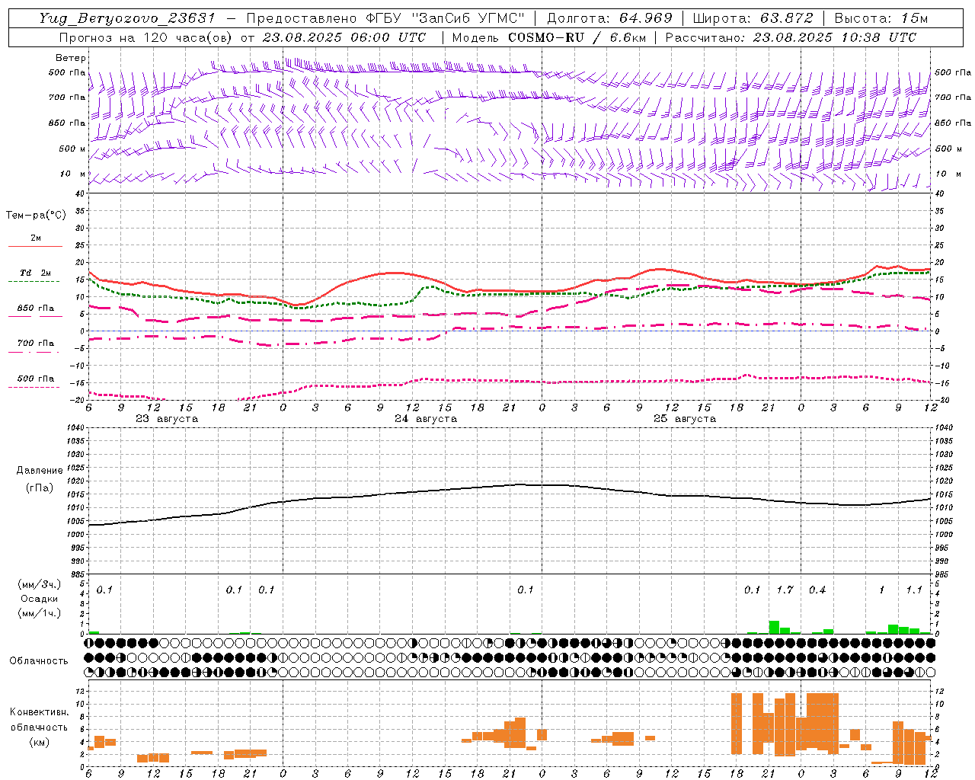Click the longitude value "Долгота: 64.969"

609,18
